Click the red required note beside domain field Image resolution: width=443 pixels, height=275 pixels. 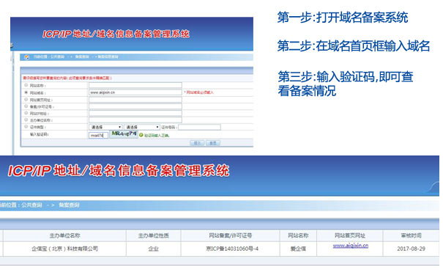click(199, 92)
